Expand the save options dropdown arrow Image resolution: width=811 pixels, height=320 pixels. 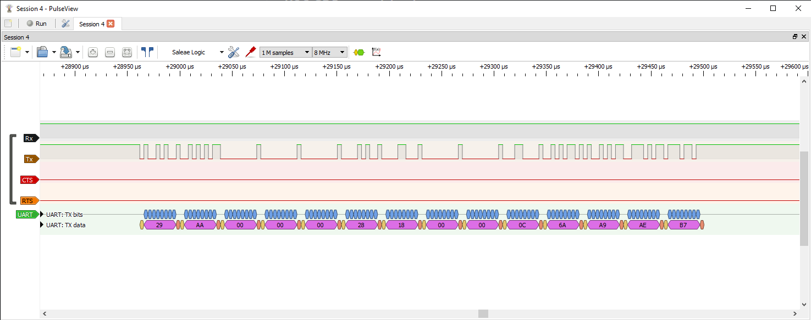point(78,52)
